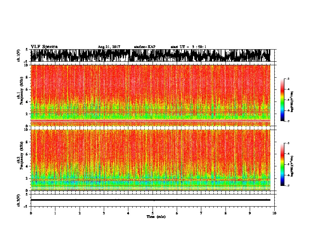The image size is (309, 239).
Task: Click the "4" tick on the Time axis
Action: tap(128, 213)
